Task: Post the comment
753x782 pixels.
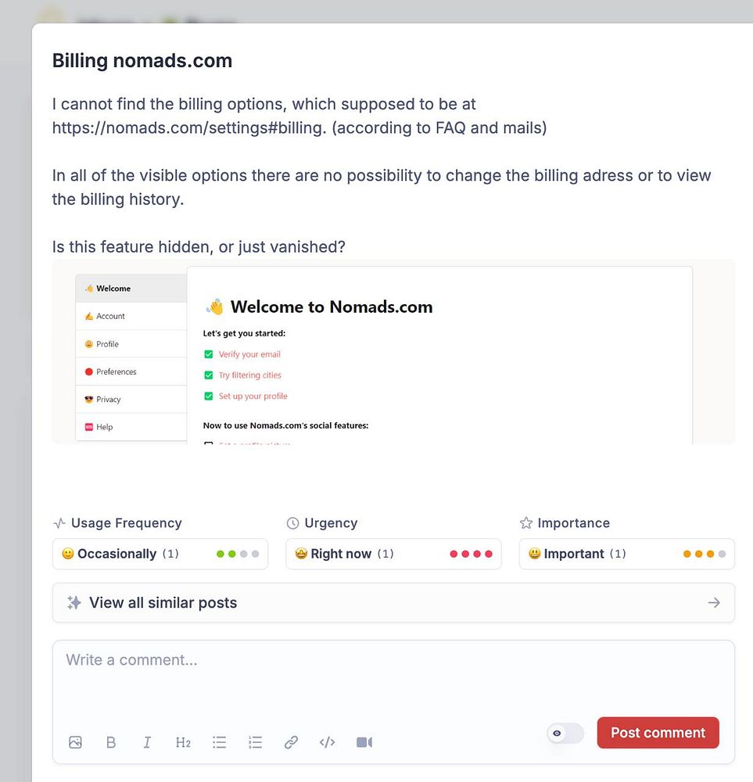Action: (x=658, y=733)
